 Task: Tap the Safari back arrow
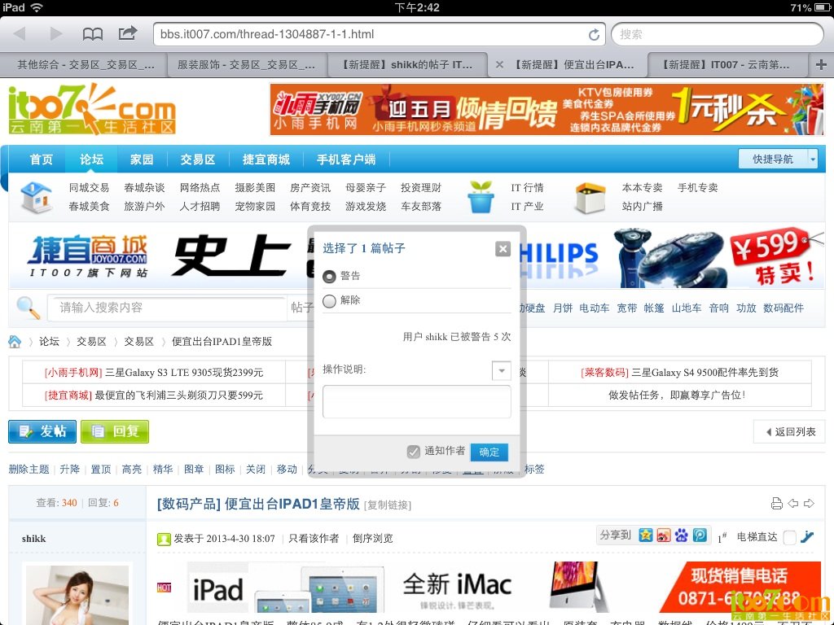pyautogui.click(x=20, y=34)
